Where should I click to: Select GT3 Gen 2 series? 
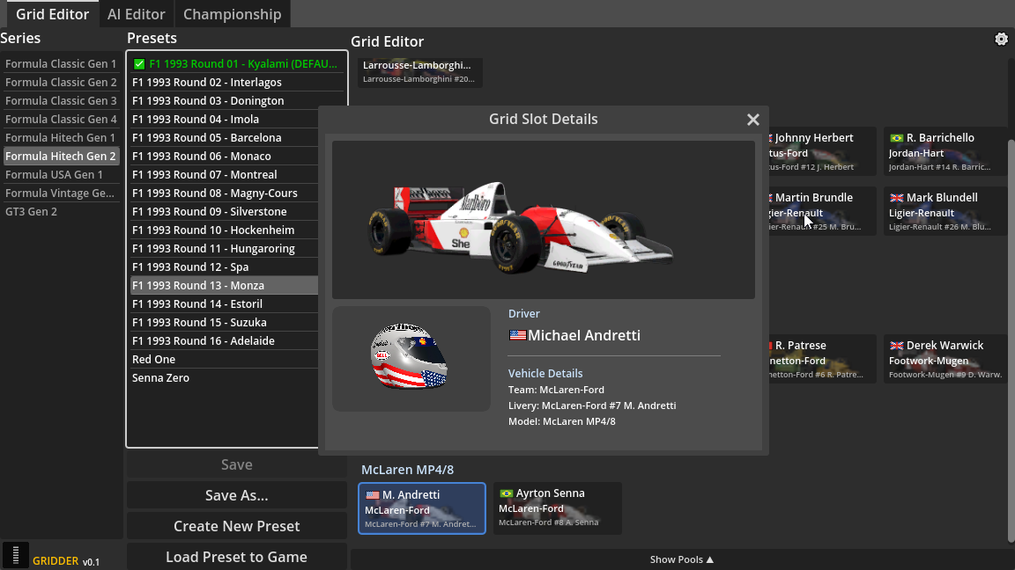point(62,212)
